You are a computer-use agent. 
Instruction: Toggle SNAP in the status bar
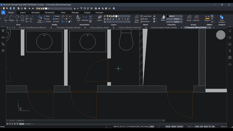(152, 127)
